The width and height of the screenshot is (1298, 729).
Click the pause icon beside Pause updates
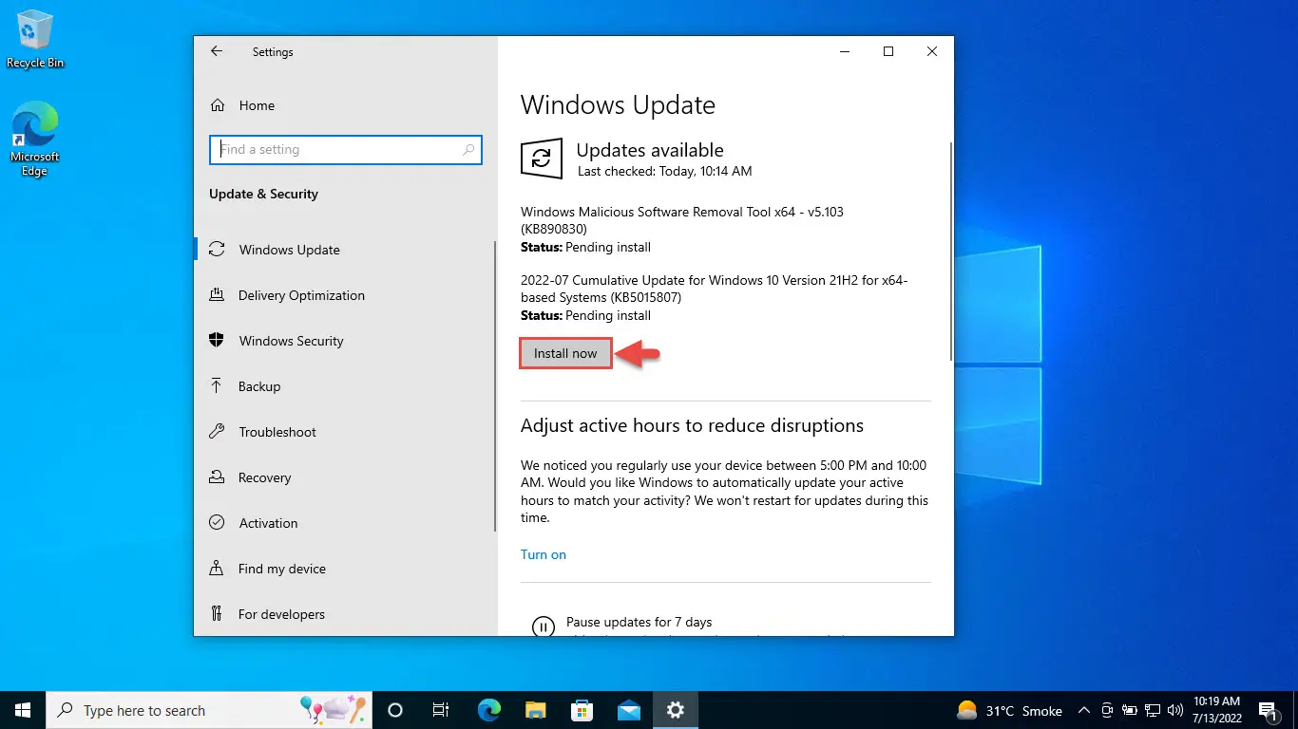(x=543, y=626)
